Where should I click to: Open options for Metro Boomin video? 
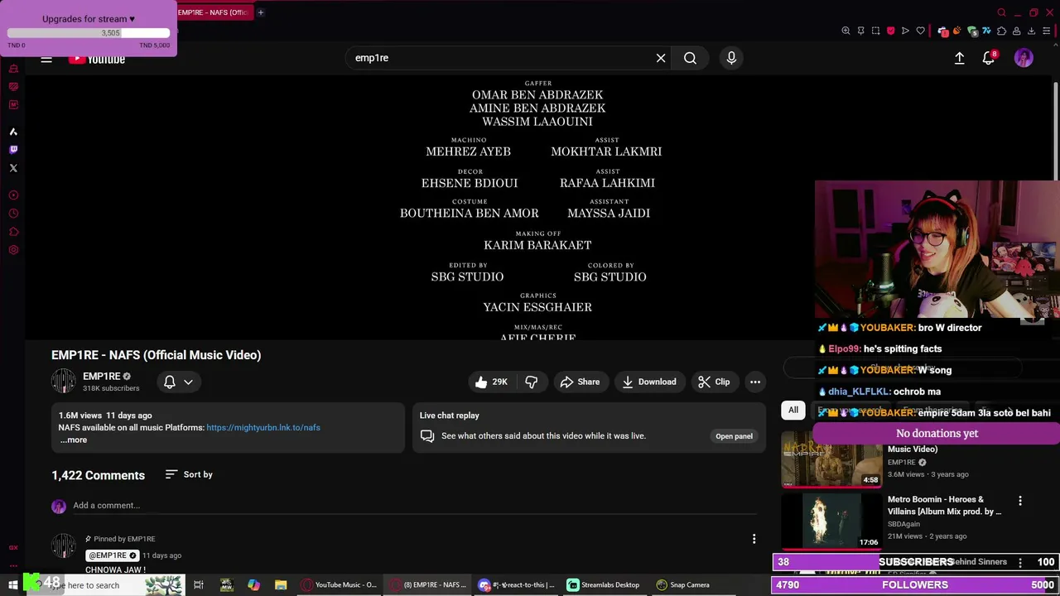tap(1020, 501)
